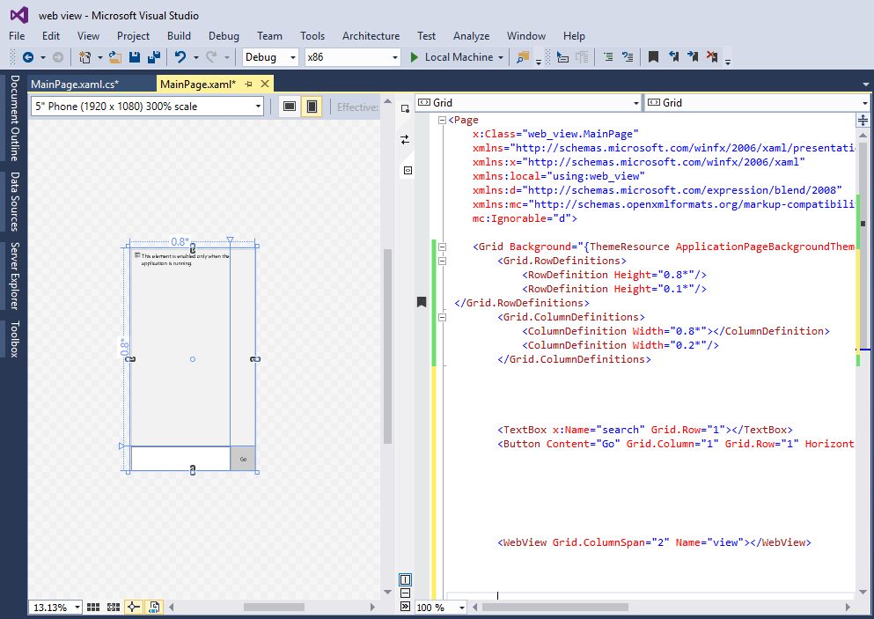The height and width of the screenshot is (619, 874).
Task: Click the Save All toolbar icon
Action: pyautogui.click(x=154, y=57)
